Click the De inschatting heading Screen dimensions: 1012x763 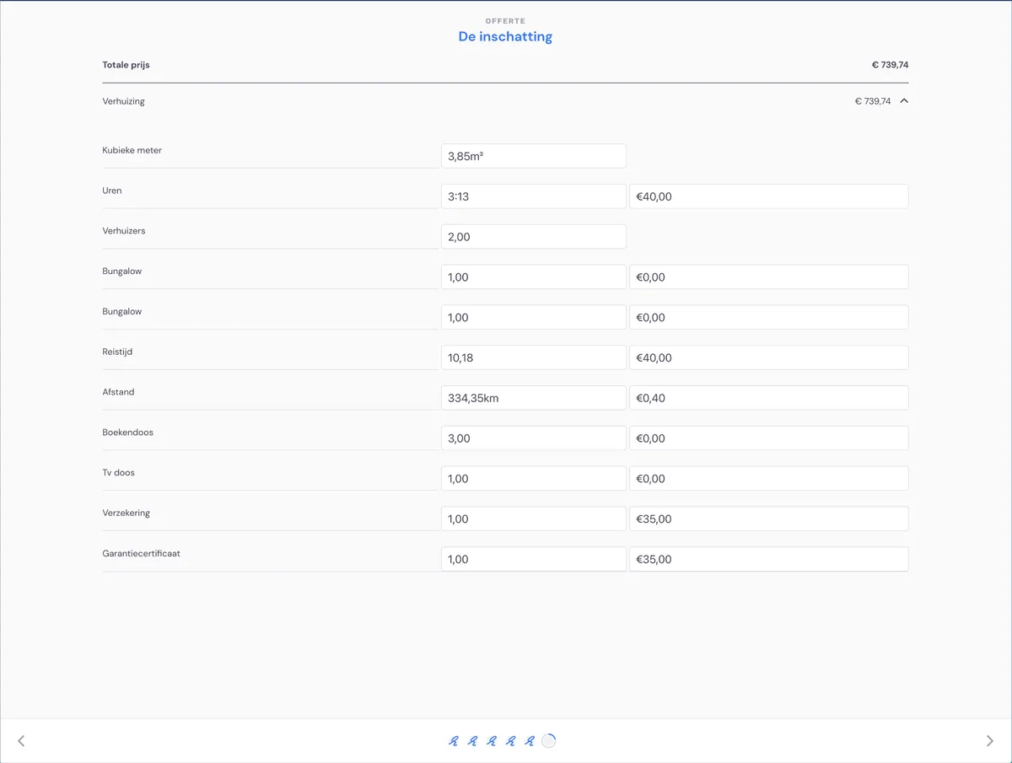[505, 36]
